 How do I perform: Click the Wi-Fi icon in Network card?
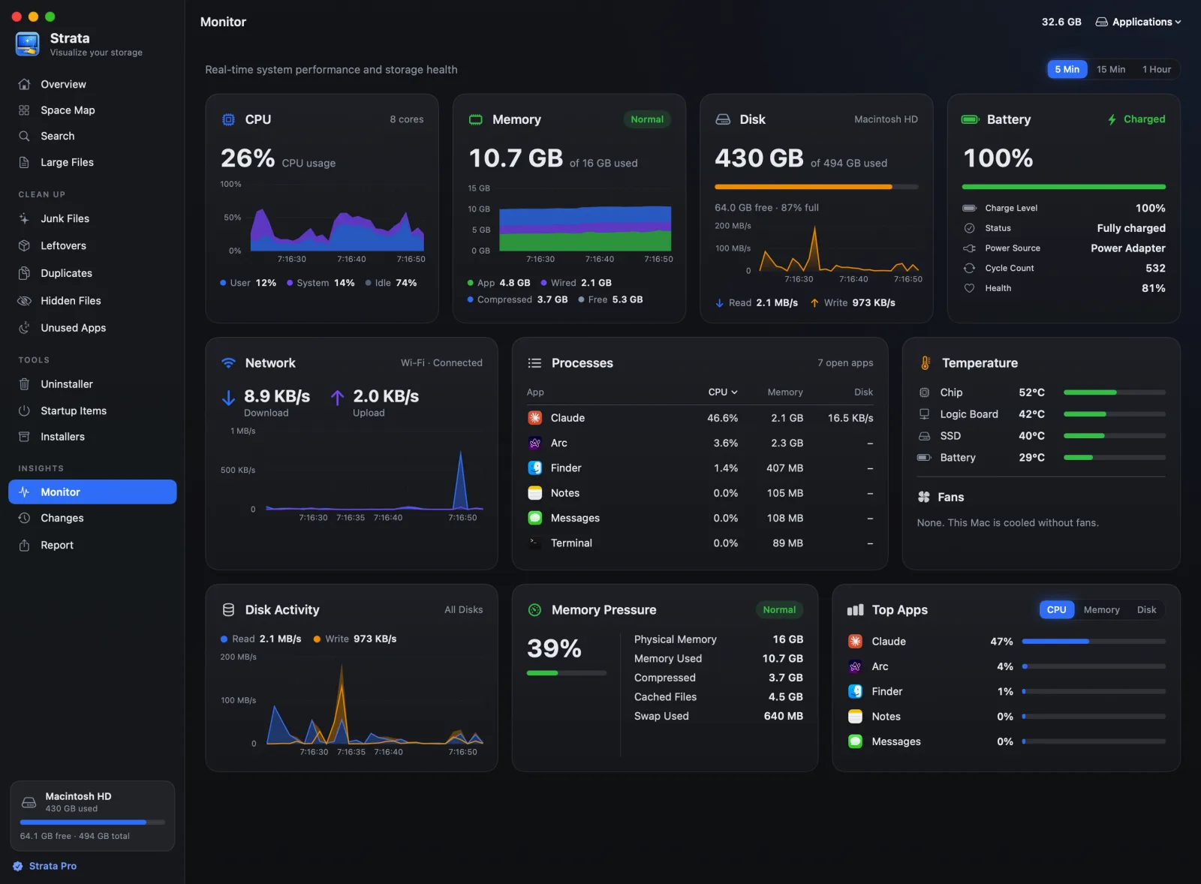229,362
